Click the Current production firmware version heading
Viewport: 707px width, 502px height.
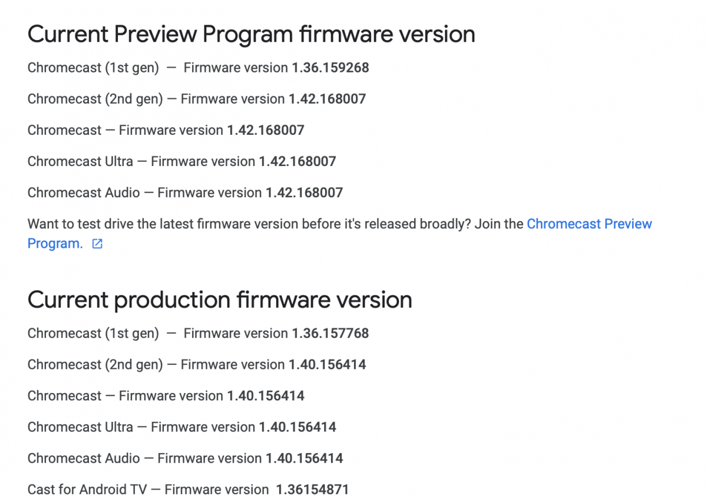click(220, 300)
